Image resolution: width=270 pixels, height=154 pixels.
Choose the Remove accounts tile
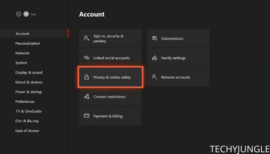178,77
